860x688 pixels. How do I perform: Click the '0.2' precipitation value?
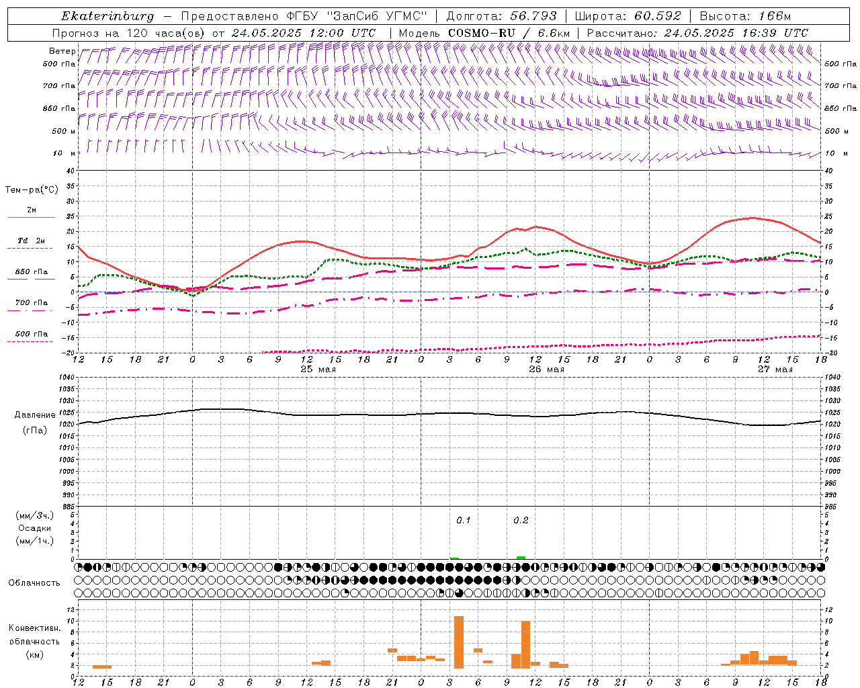tap(521, 521)
